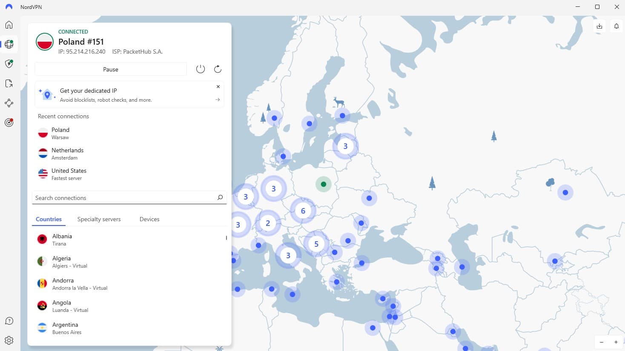Image resolution: width=625 pixels, height=351 pixels.
Task: Select recent connection Poland Warsaw
Action: (129, 133)
